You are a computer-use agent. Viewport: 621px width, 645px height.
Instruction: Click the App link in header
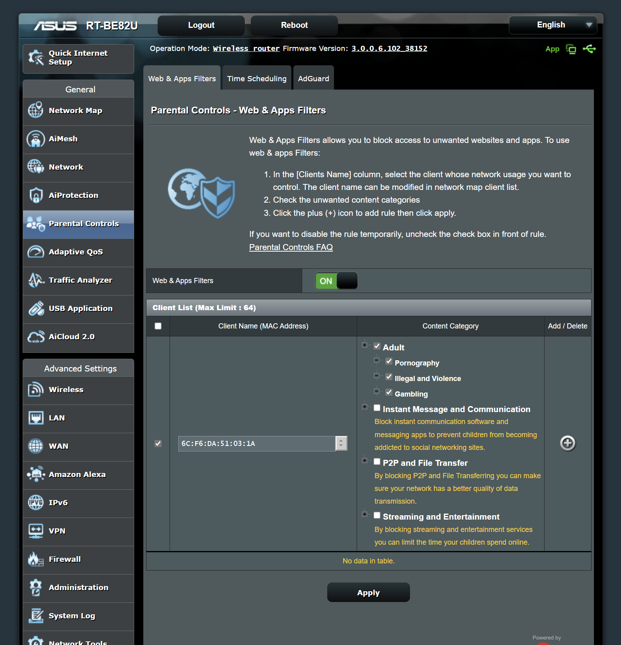(x=553, y=49)
